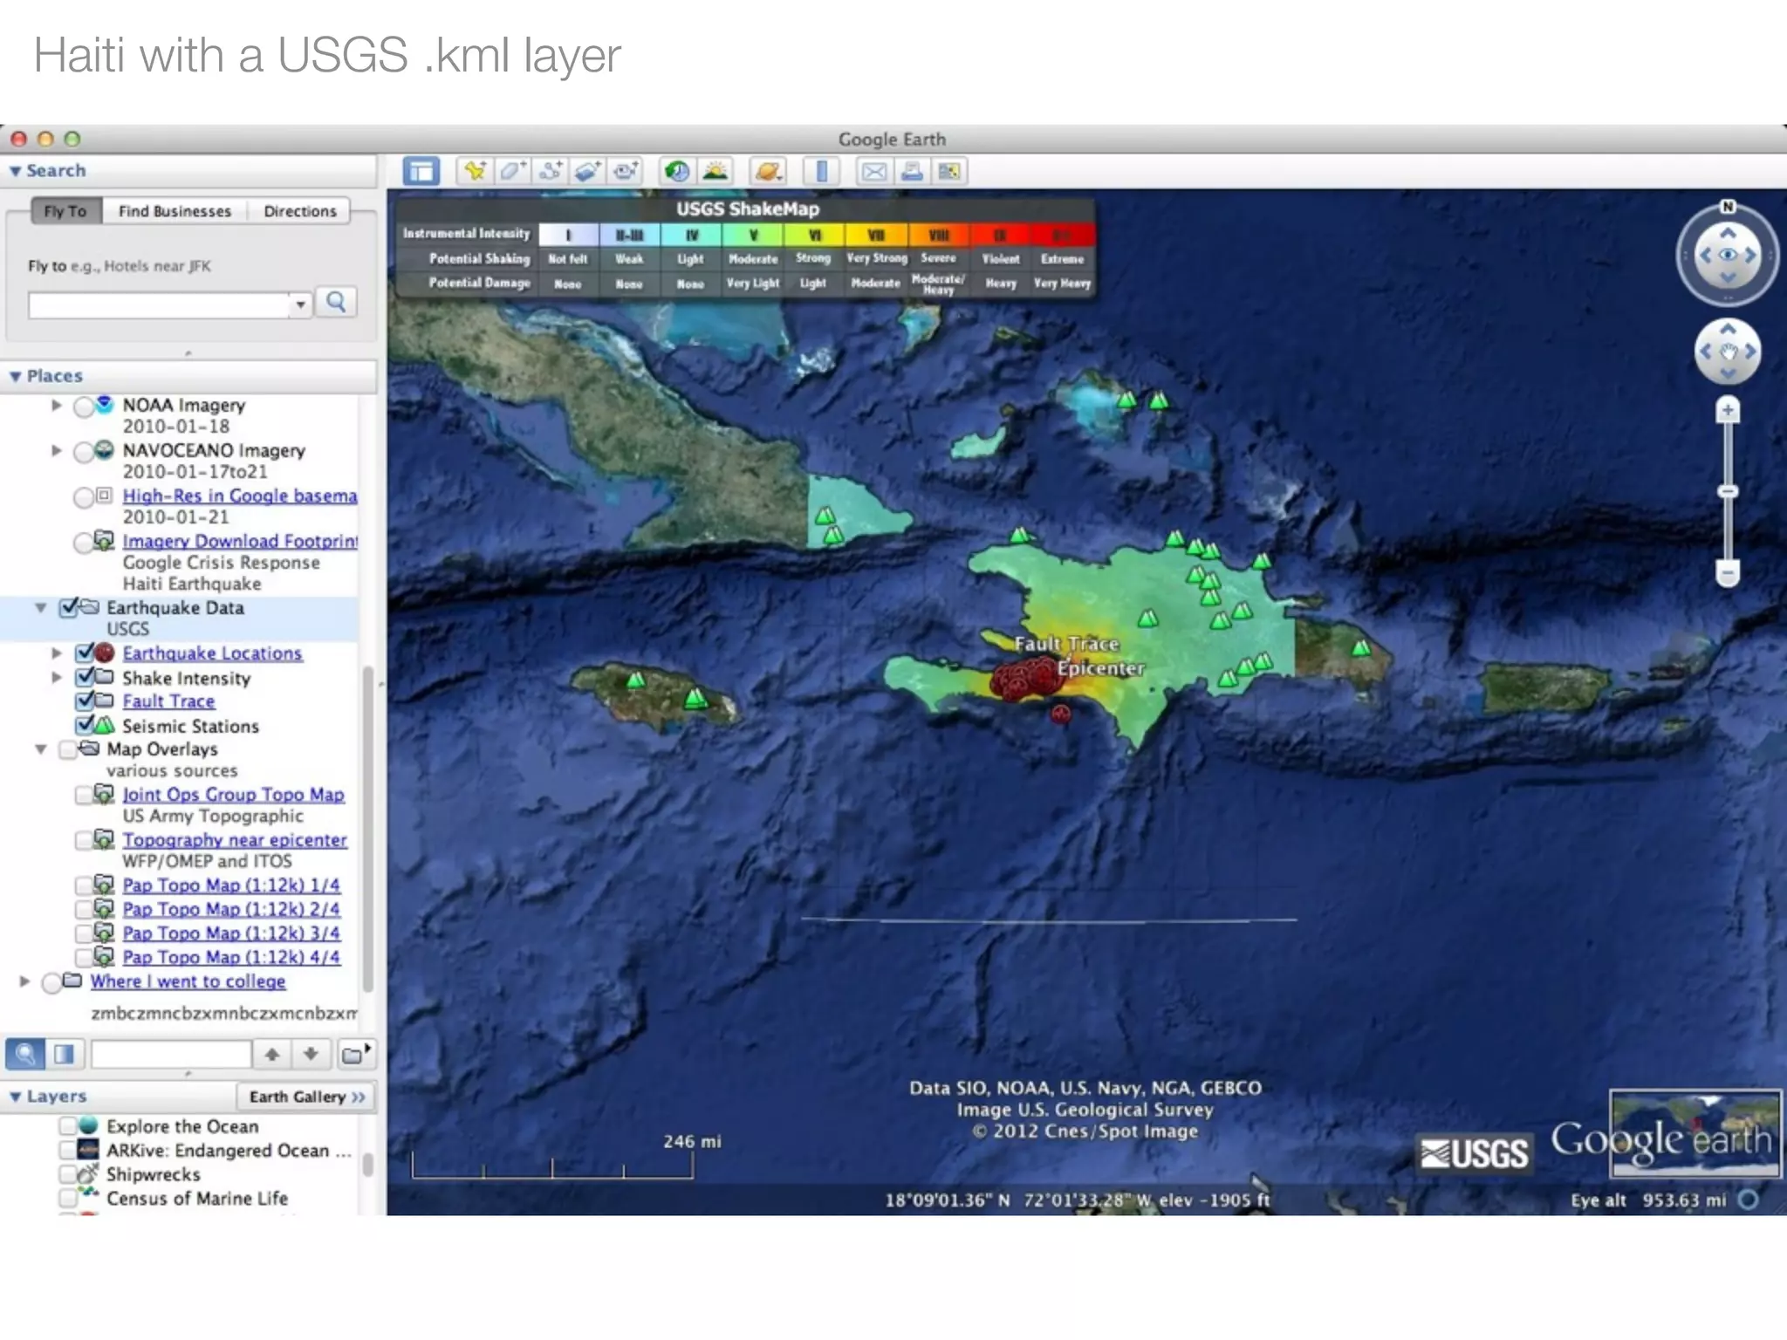The image size is (1787, 1340).
Task: Click the overview map thumbnail
Action: click(x=1695, y=1133)
